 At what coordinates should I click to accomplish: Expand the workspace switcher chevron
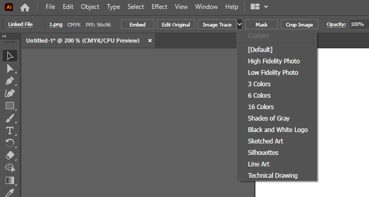pos(266,7)
